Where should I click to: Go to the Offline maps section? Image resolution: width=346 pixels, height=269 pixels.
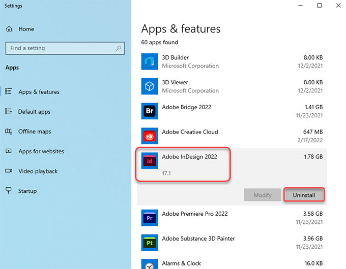coord(35,131)
